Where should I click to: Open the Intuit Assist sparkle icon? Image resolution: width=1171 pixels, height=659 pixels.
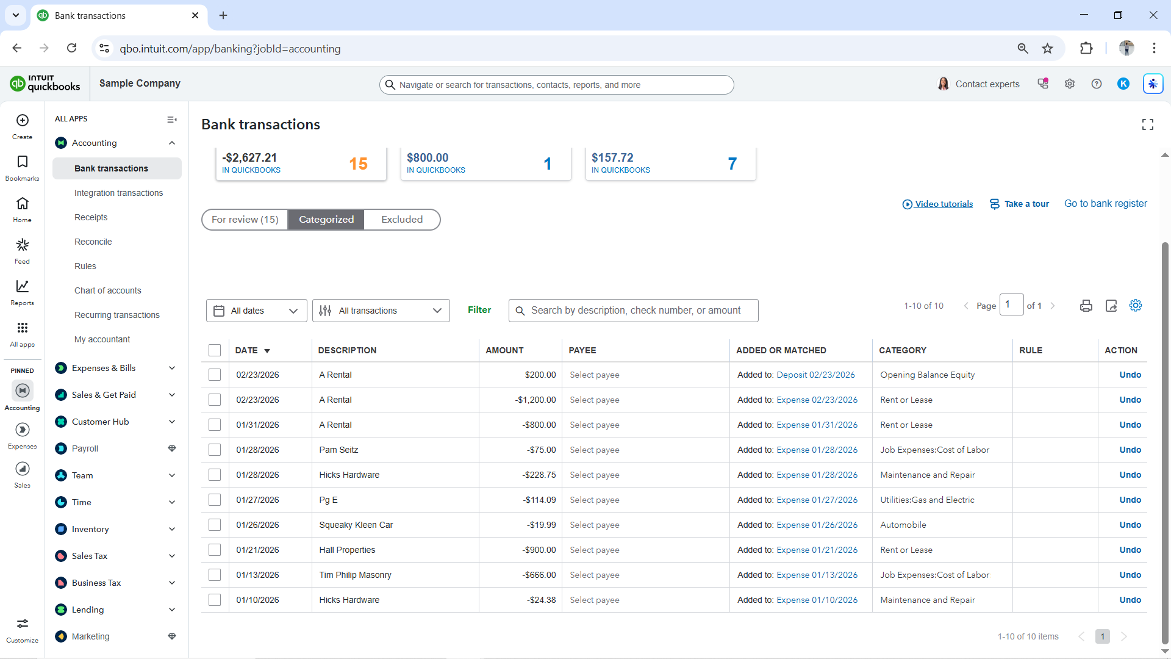1152,84
